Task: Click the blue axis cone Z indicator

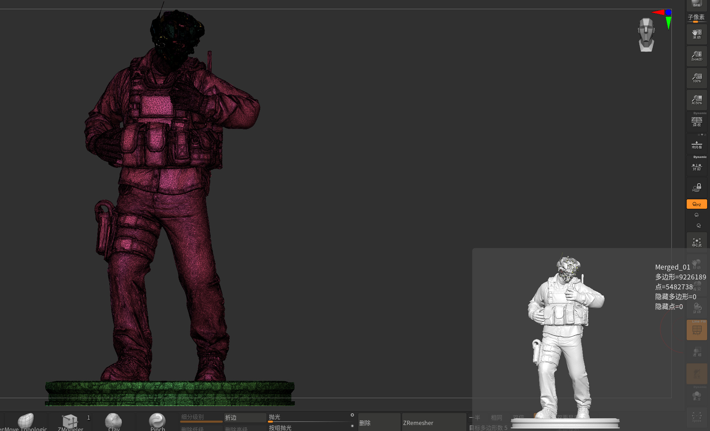Action: tap(668, 12)
